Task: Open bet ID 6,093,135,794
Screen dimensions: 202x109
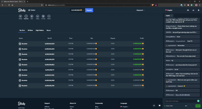Action: pos(49,86)
